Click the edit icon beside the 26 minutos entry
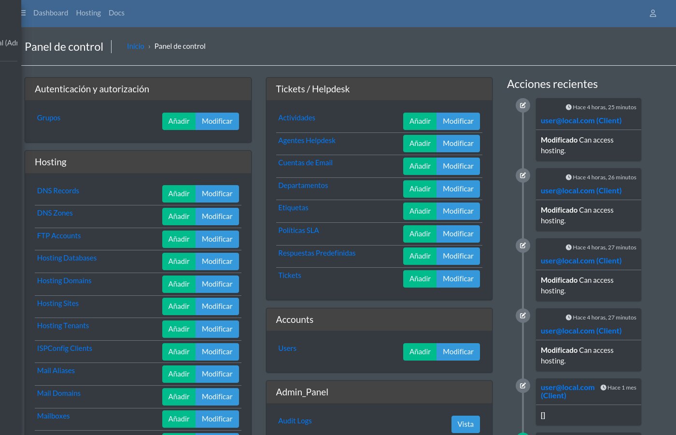676x435 pixels. coord(522,175)
